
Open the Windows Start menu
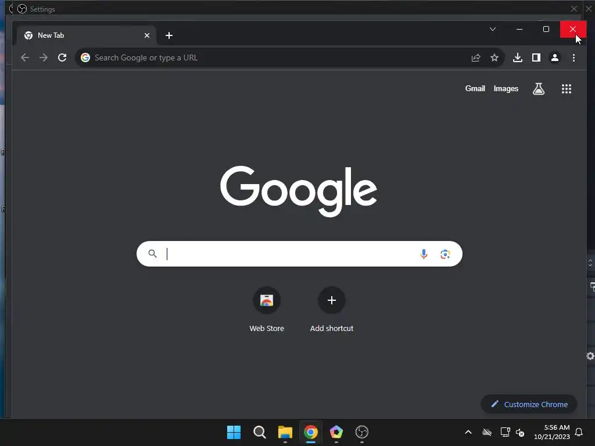click(234, 432)
